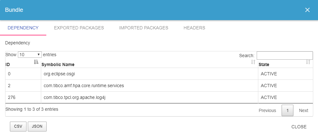Open the Show entries dropdown
This screenshot has height=135, width=318.
tap(30, 55)
